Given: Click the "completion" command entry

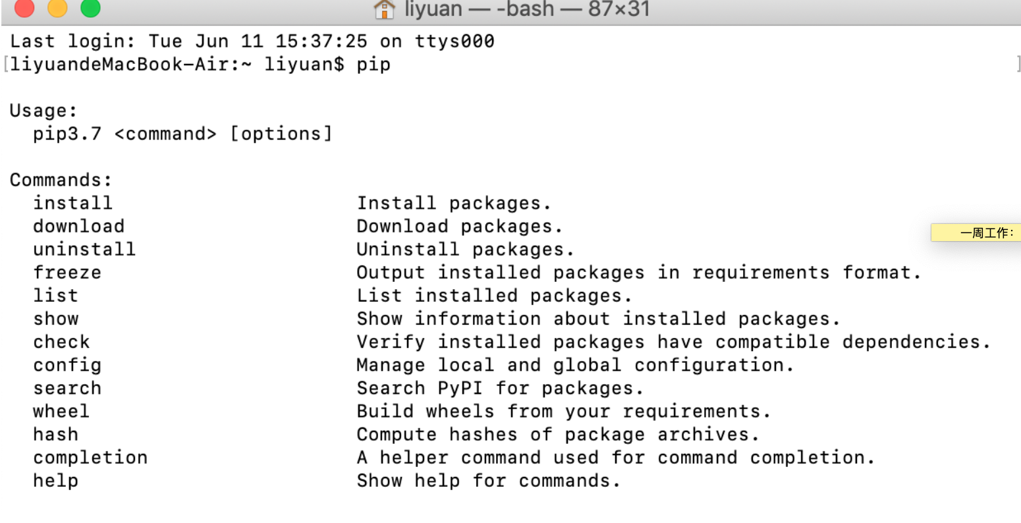Looking at the screenshot, I should [90, 457].
